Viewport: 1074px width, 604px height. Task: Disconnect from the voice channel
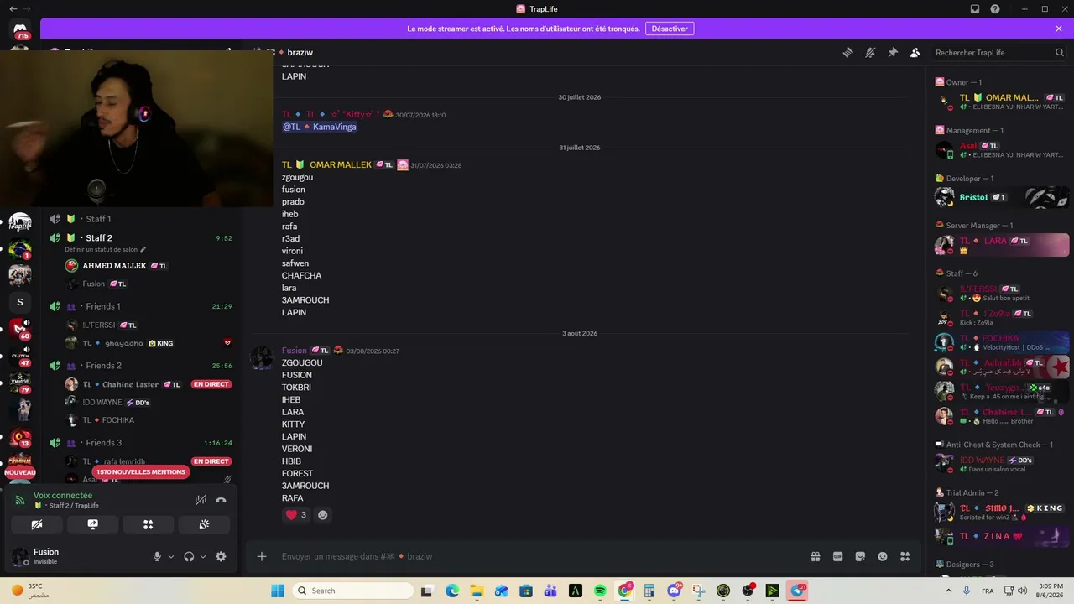pyautogui.click(x=221, y=500)
